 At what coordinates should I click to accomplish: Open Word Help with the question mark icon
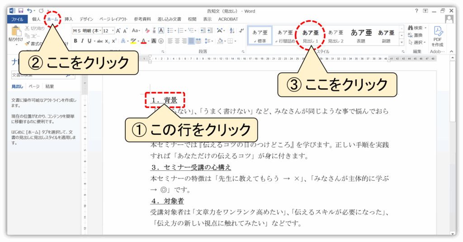416,11
